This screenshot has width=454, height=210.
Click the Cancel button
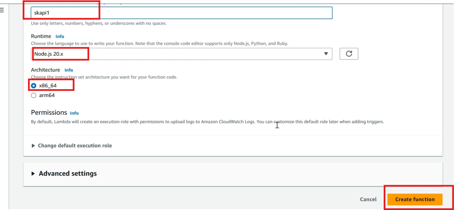(368, 199)
